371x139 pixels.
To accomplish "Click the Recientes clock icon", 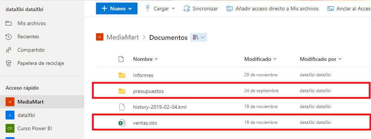I will coord(9,37).
